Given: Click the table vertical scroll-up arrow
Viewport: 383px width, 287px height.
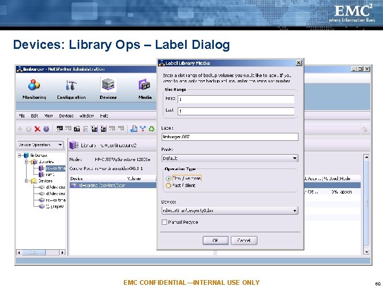Looking at the screenshot, I should [367, 157].
